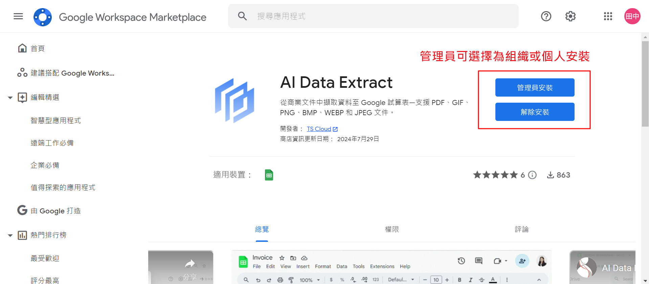Viewport: 649px width, 284px height.
Task: Click the 編輯精選 star icon
Action: pos(22,98)
